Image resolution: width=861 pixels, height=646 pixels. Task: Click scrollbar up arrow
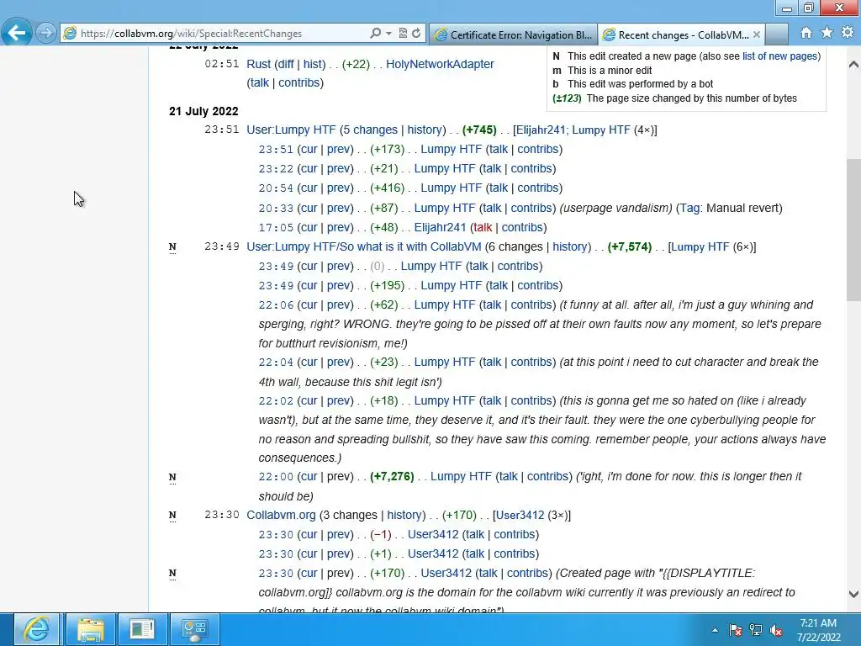click(853, 64)
